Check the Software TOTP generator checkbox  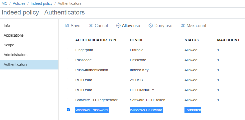click(x=69, y=100)
